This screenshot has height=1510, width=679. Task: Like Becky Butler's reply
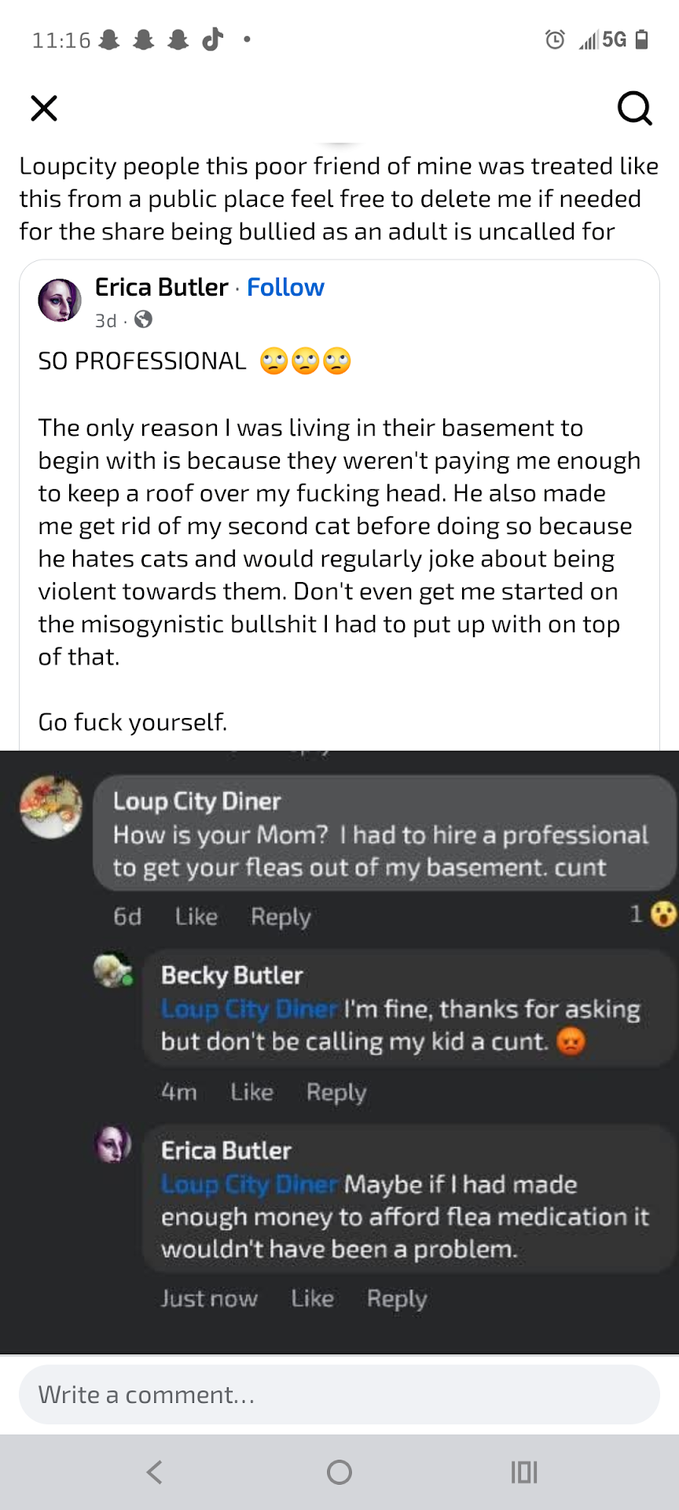pos(251,1092)
